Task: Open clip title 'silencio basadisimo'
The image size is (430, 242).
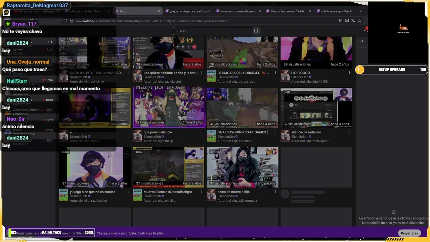Action: click(x=306, y=132)
